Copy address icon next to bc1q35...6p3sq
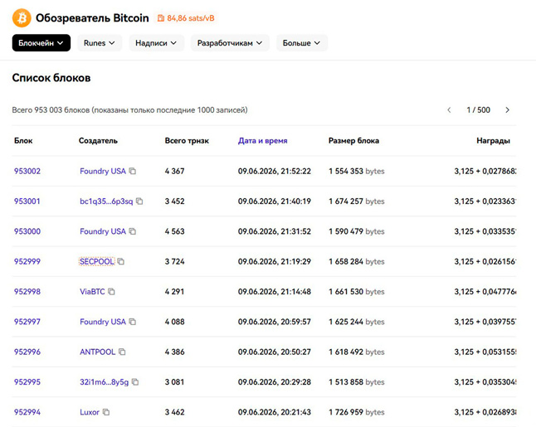This screenshot has height=427, width=536. [139, 201]
